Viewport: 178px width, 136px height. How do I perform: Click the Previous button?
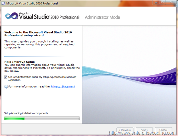tap(125, 130)
